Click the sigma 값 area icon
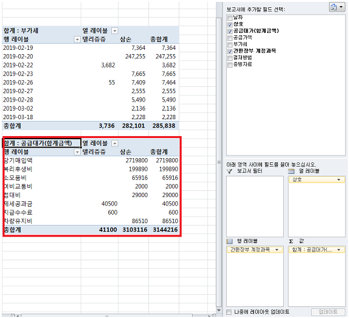349x318 pixels. [x=291, y=241]
